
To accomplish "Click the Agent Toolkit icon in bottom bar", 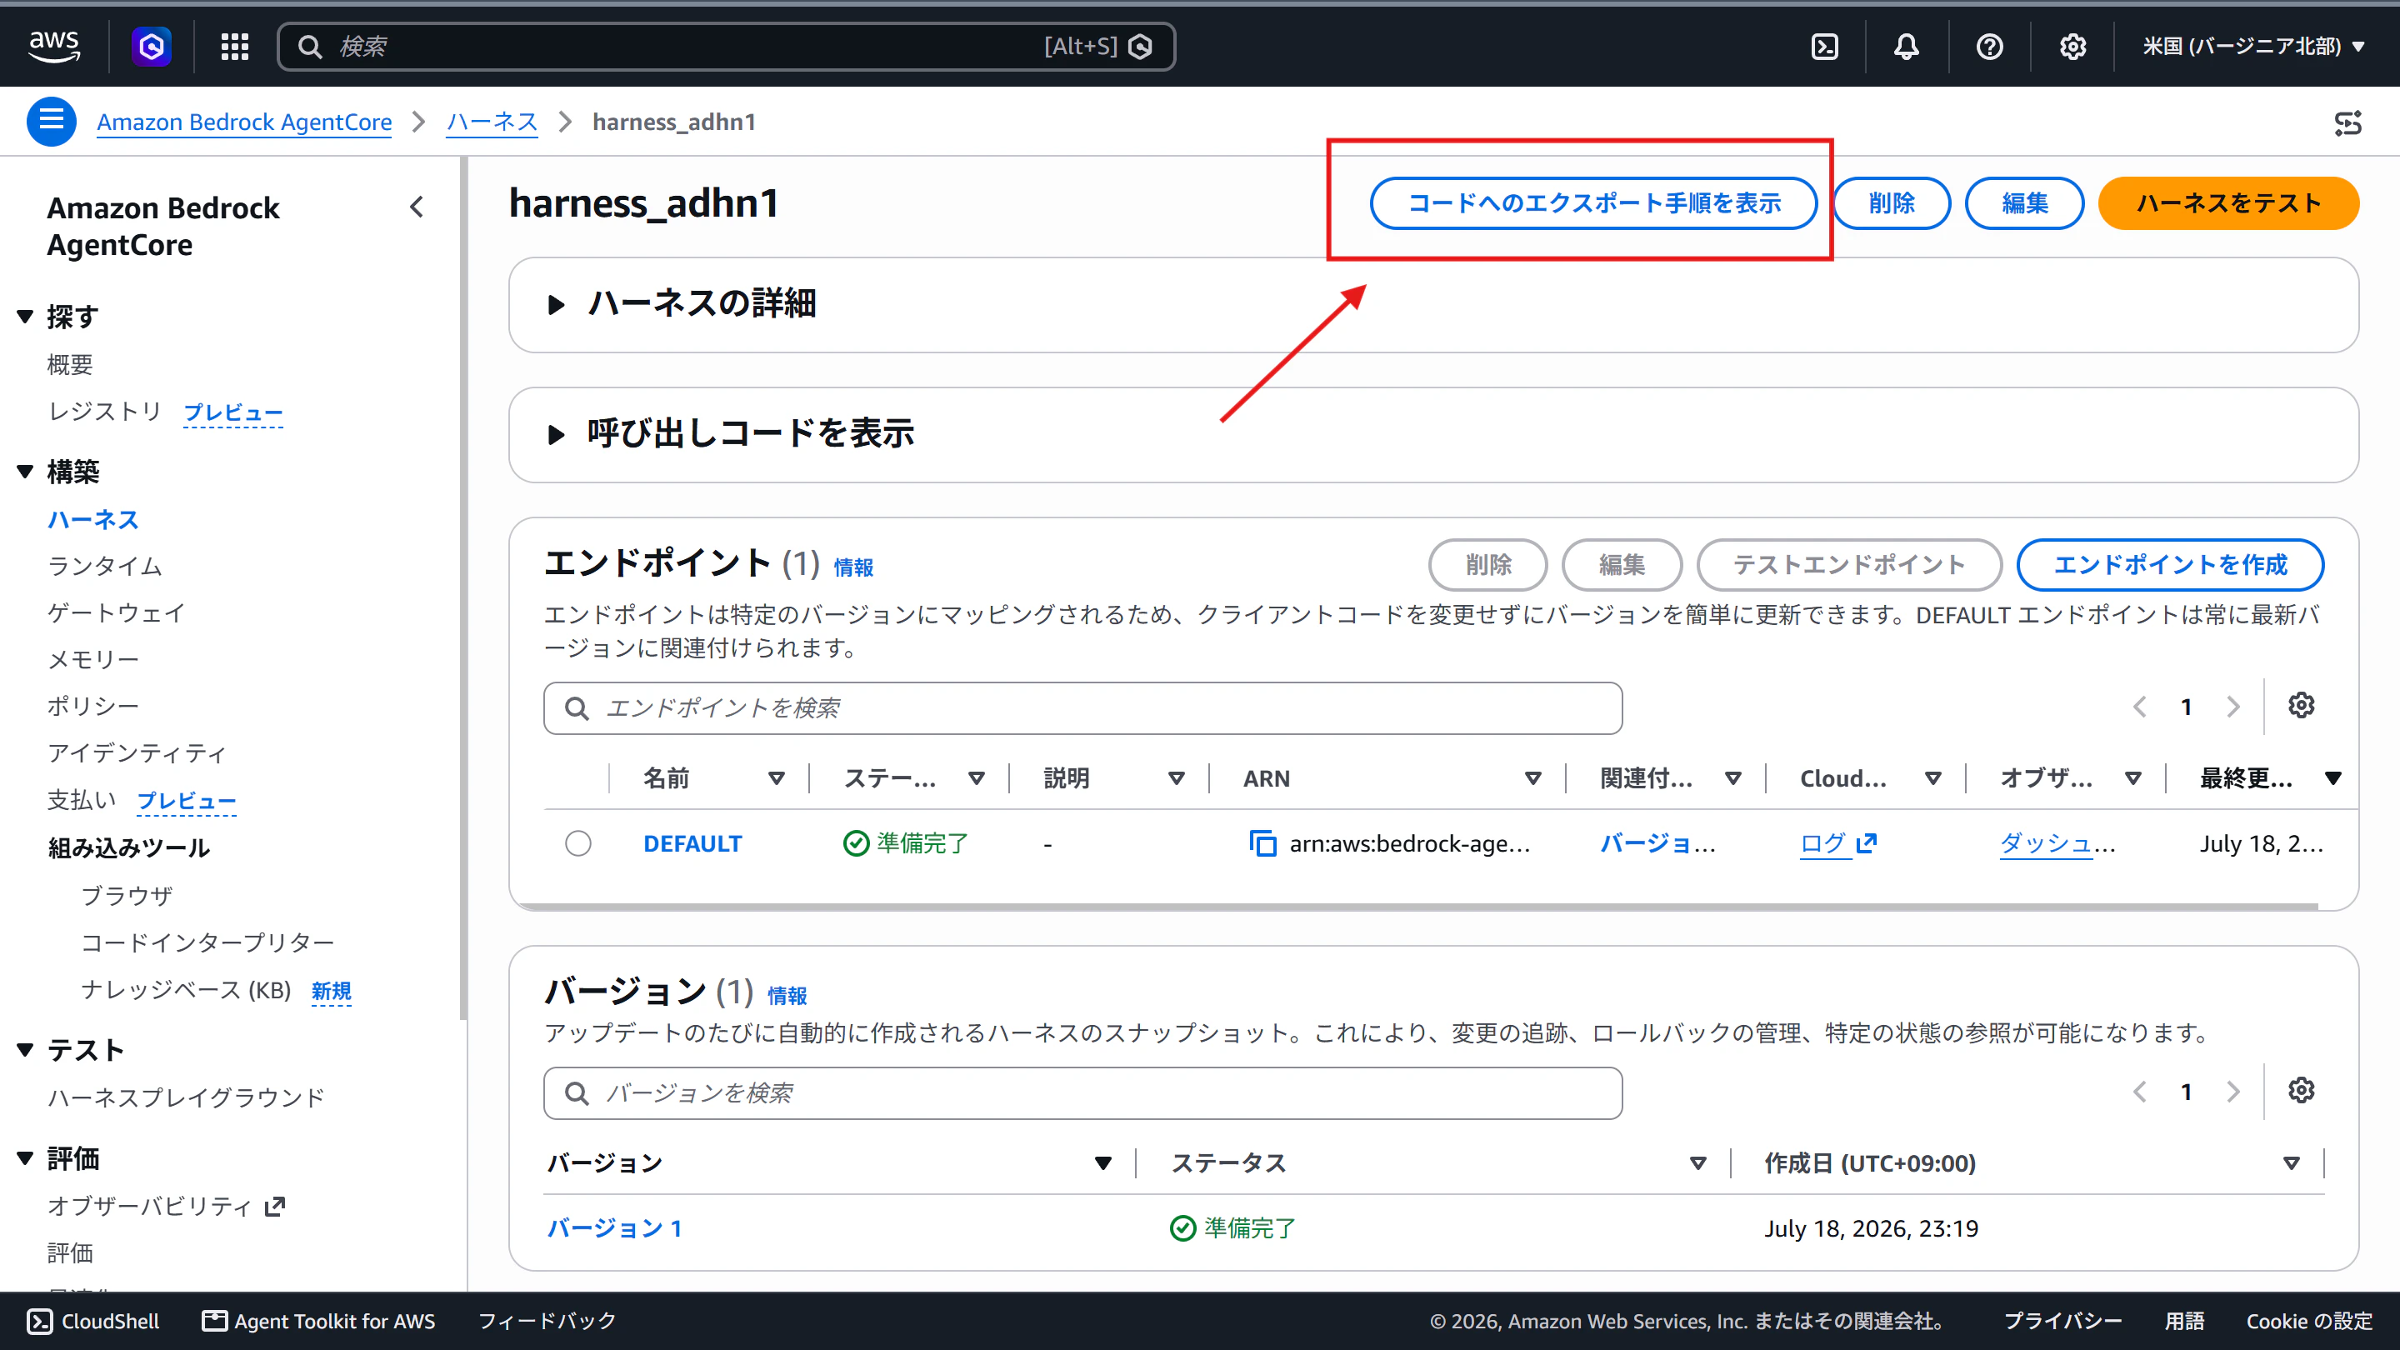I will [x=214, y=1320].
